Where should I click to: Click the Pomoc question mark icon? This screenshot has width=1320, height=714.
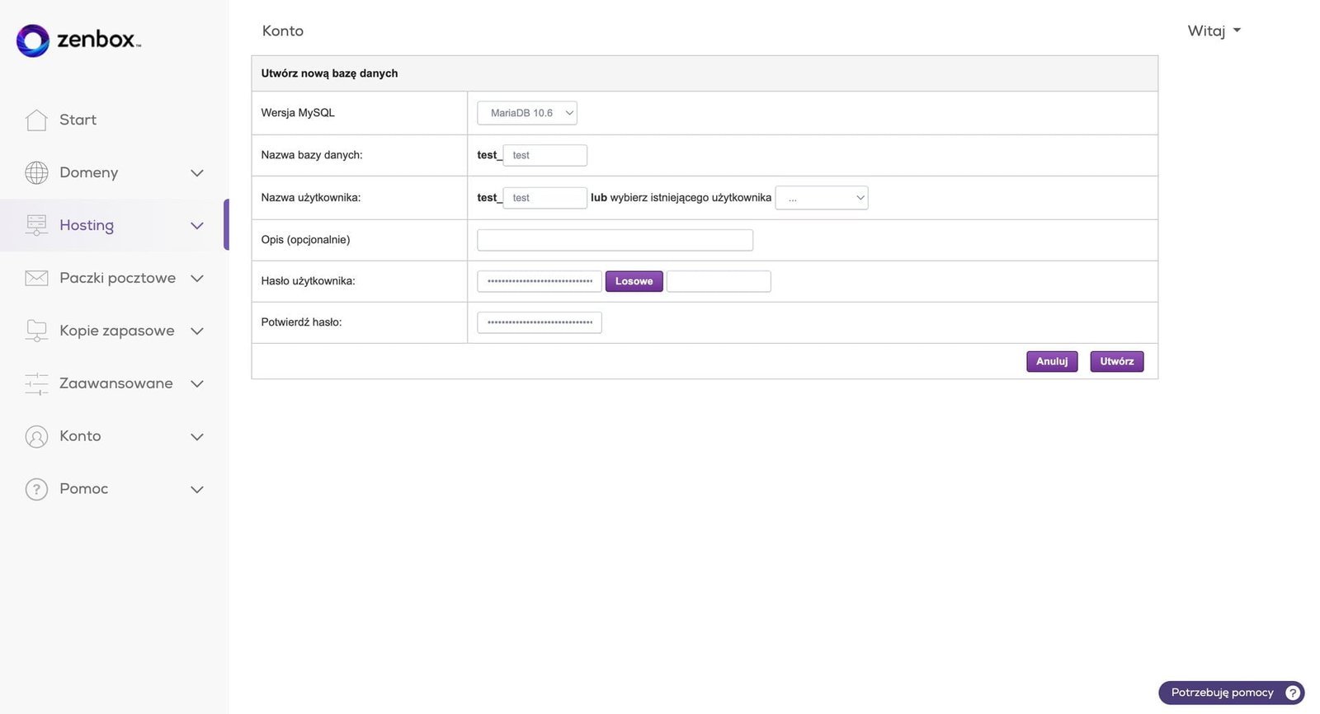click(36, 489)
